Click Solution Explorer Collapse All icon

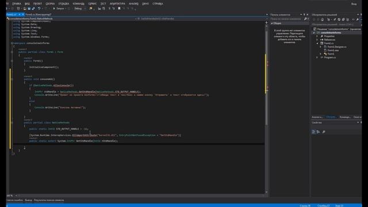tap(343, 20)
